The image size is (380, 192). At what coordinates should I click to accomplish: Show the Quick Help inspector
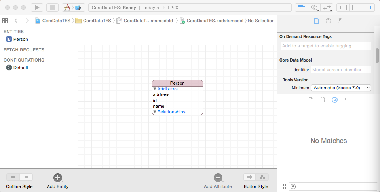pyautogui.click(x=328, y=21)
